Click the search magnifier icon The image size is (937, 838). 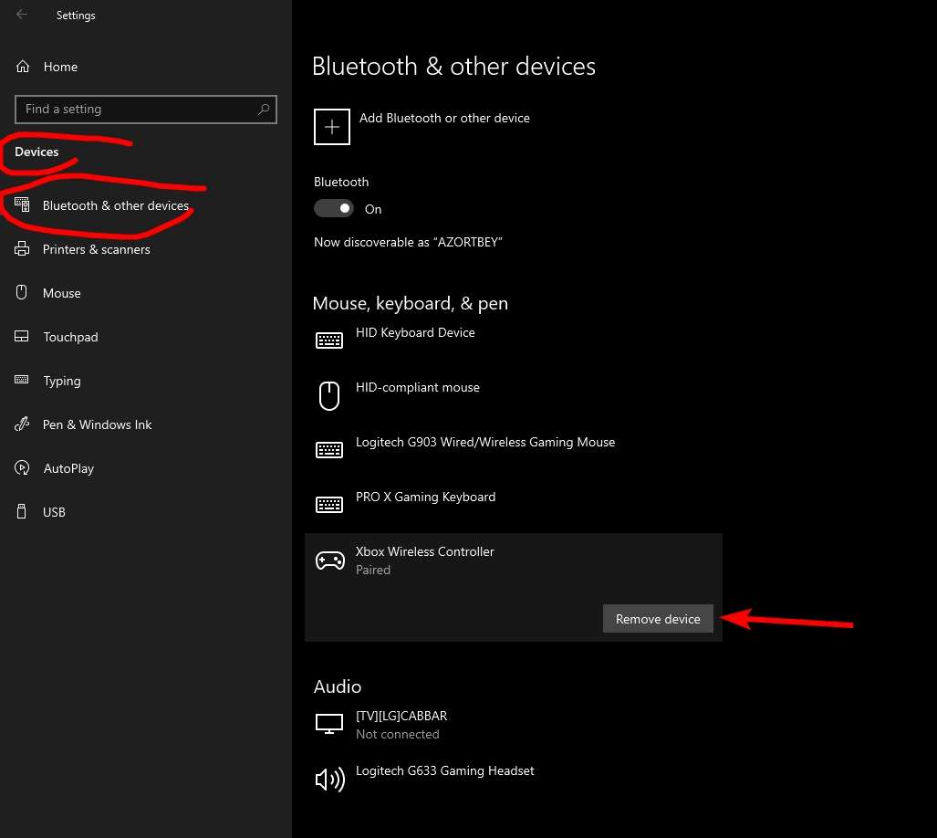pyautogui.click(x=264, y=110)
